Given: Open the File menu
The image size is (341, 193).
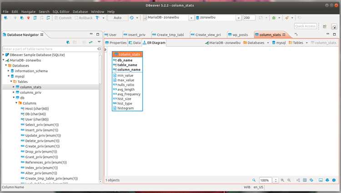Looking at the screenshot, I should 5,12.
